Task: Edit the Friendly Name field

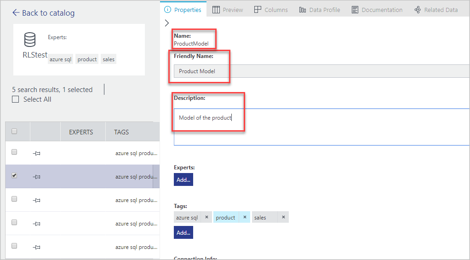Action: tap(321, 71)
